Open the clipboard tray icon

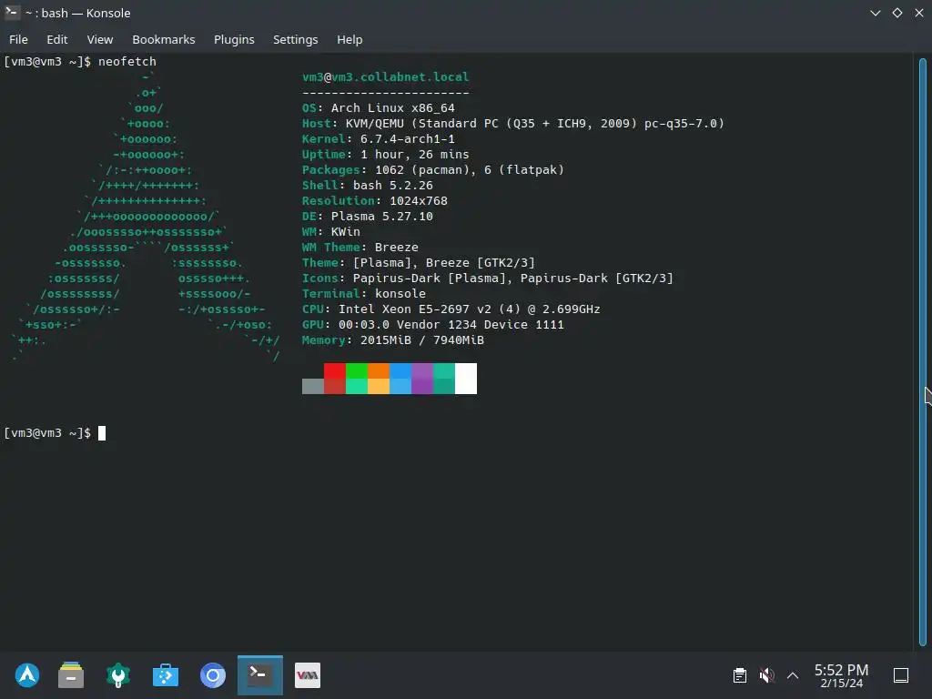point(739,675)
